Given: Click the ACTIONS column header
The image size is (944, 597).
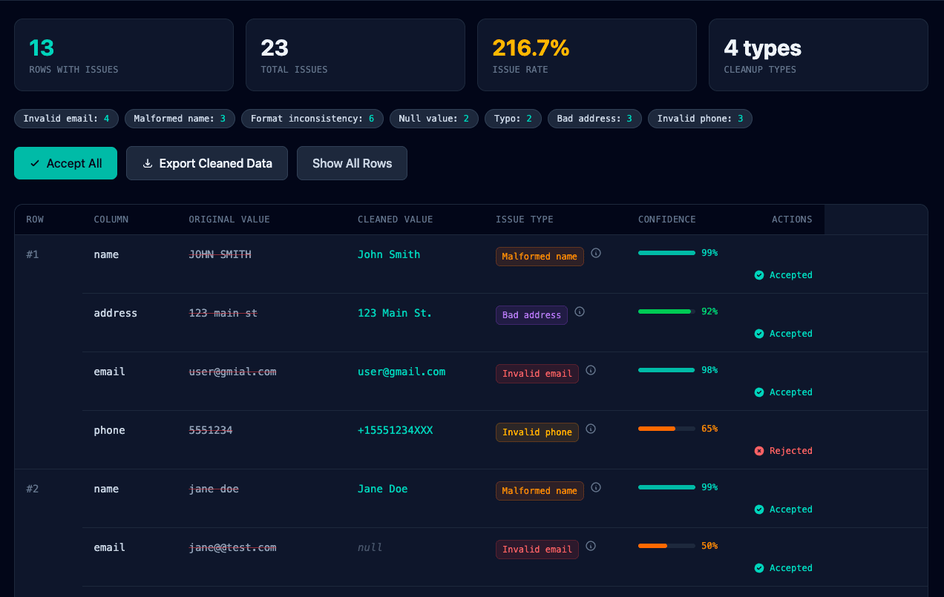Looking at the screenshot, I should 792,220.
